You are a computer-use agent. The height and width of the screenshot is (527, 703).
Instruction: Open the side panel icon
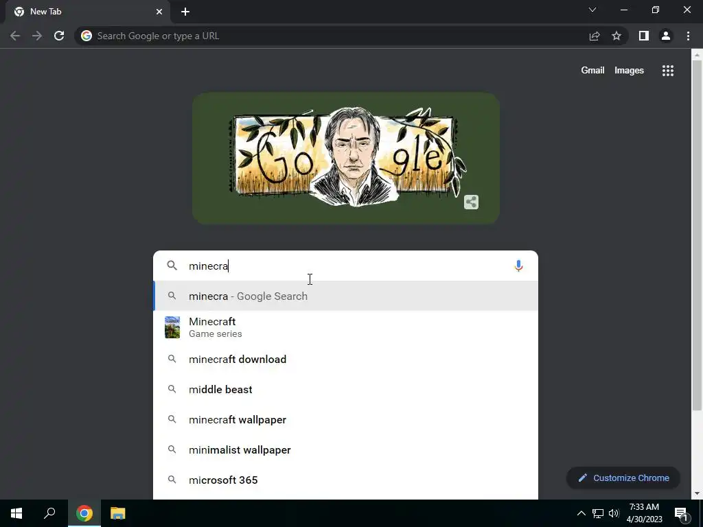(x=644, y=36)
